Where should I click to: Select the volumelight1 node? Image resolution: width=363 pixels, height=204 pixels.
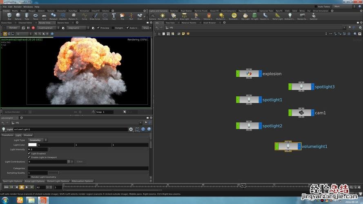point(288,146)
